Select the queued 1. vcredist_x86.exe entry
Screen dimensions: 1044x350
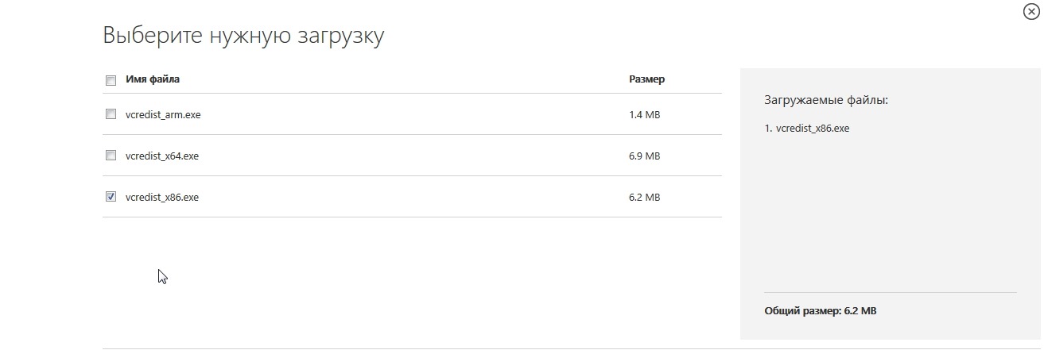807,128
